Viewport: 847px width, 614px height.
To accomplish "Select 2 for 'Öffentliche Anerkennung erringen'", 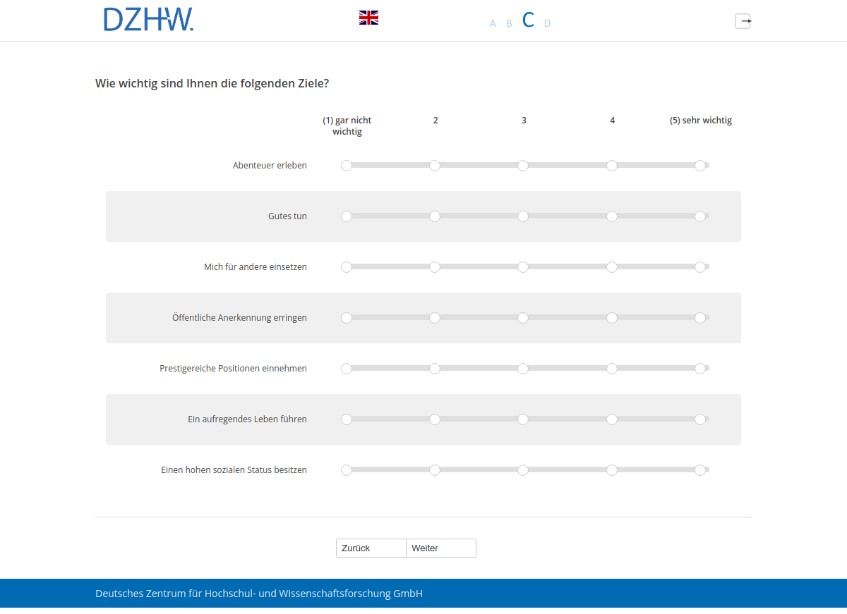I will click(435, 318).
